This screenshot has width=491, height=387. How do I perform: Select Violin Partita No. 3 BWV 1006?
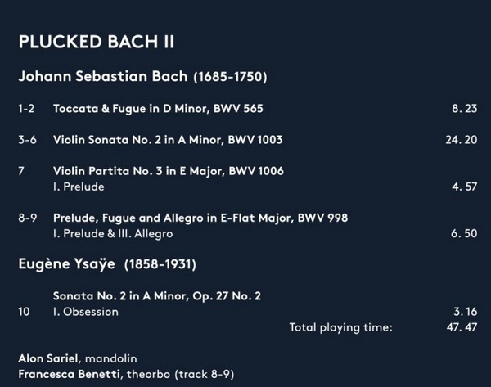169,171
